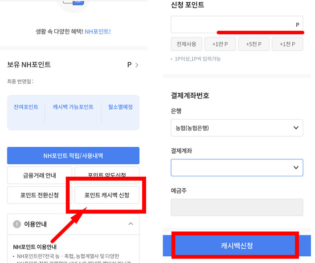Tap 포인트 캐시백 신청 button
Image resolution: width=315 pixels, height=263 pixels.
(x=107, y=195)
